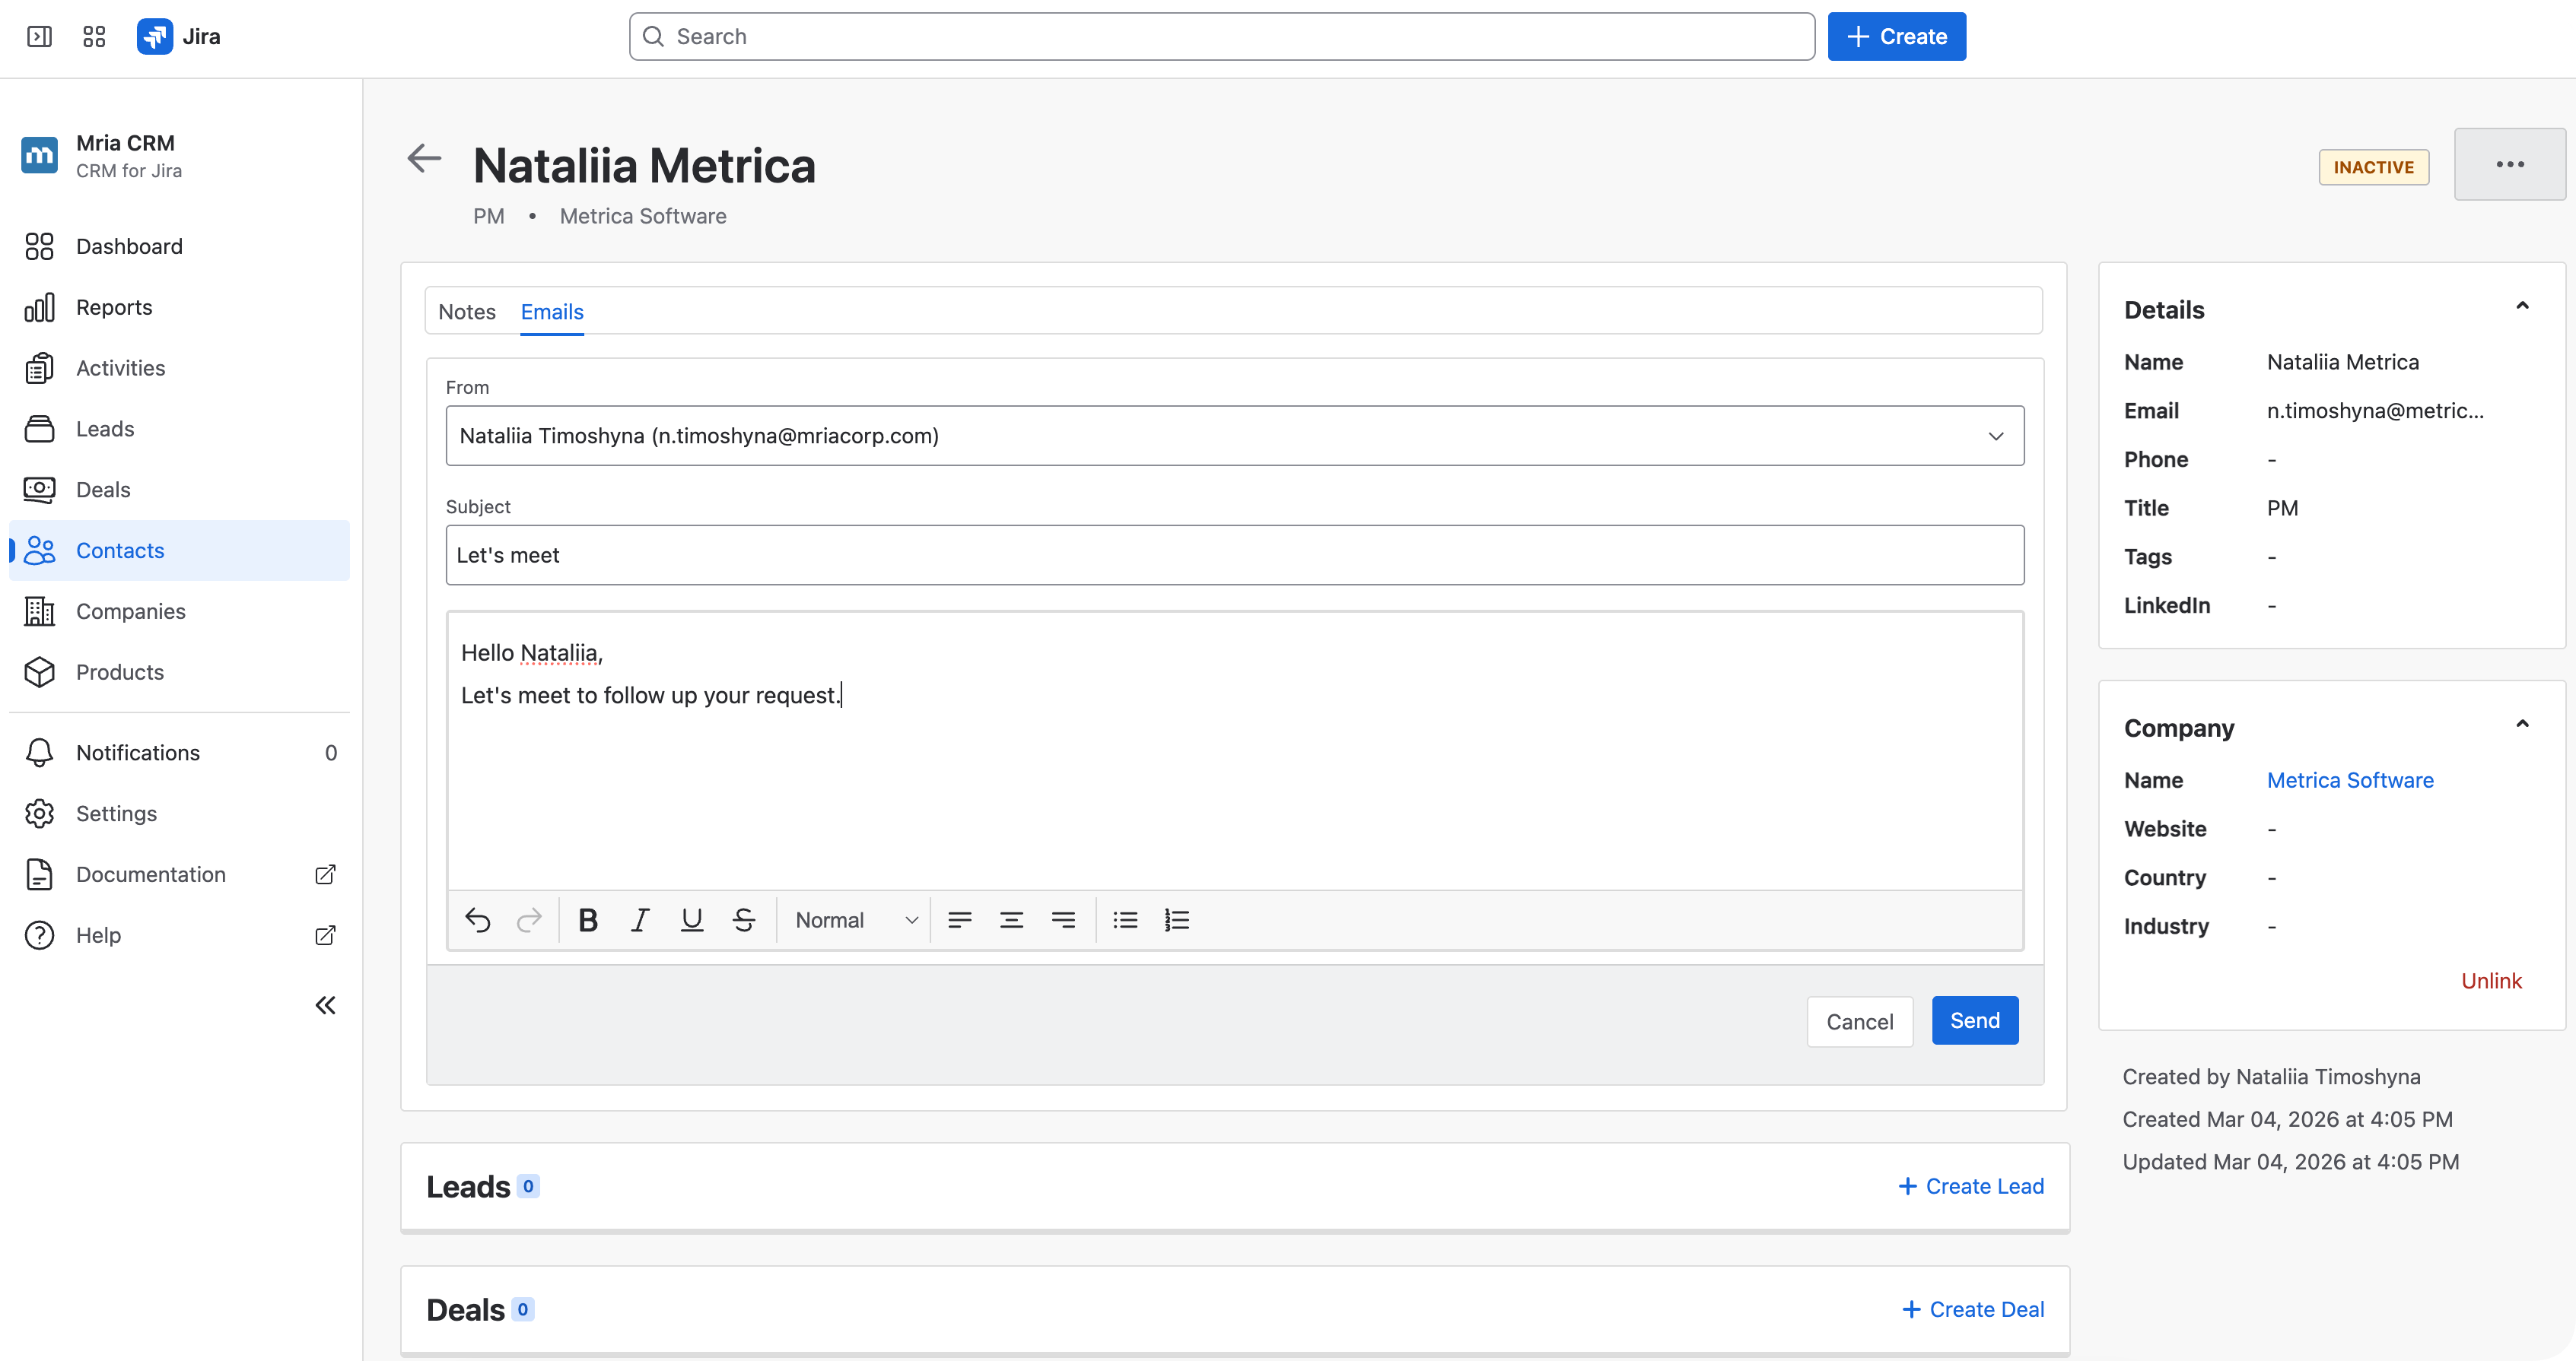The width and height of the screenshot is (2576, 1361).
Task: Cancel the email draft
Action: pos(1859,1022)
